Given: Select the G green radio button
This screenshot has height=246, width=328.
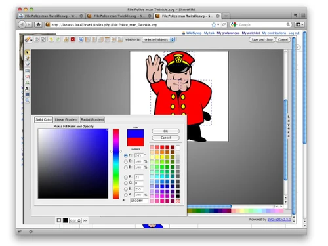Looking at the screenshot, I should pos(126,183).
